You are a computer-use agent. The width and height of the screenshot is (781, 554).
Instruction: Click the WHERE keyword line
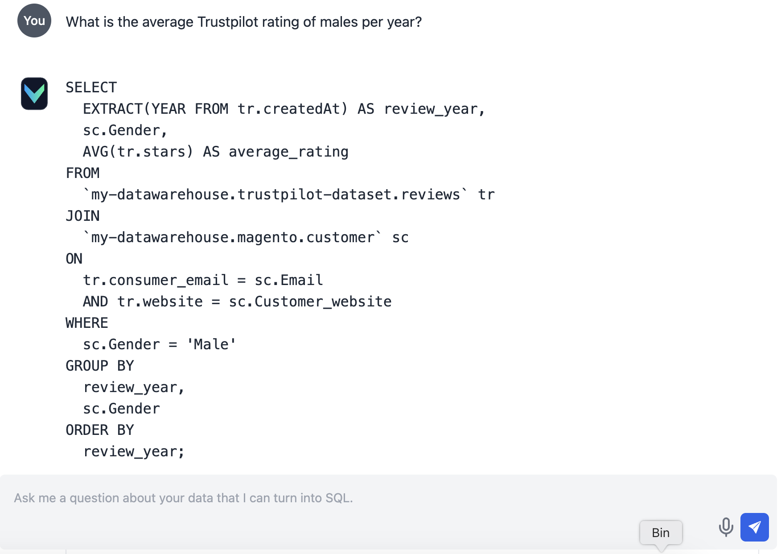[x=87, y=323]
